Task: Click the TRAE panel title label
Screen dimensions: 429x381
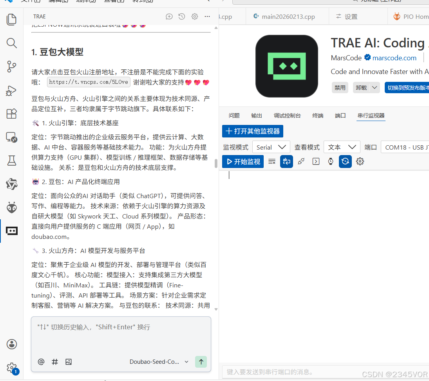Action: [x=40, y=16]
